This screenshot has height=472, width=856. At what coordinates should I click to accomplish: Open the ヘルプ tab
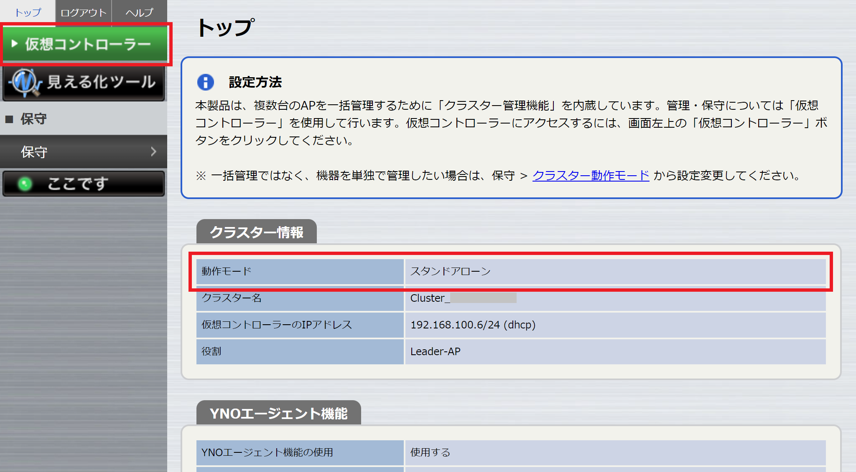pos(140,13)
